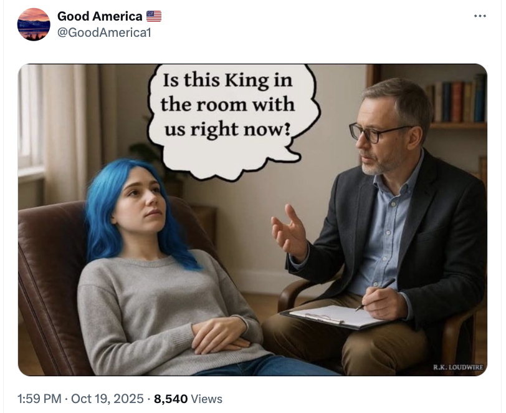Click the R.K. LOUDWIRE watermark

coord(458,367)
